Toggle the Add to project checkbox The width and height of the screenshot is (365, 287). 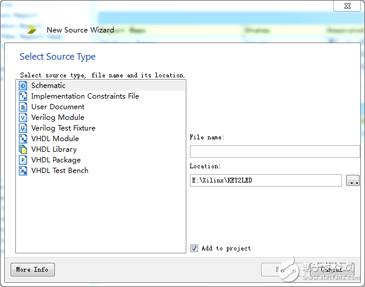195,249
